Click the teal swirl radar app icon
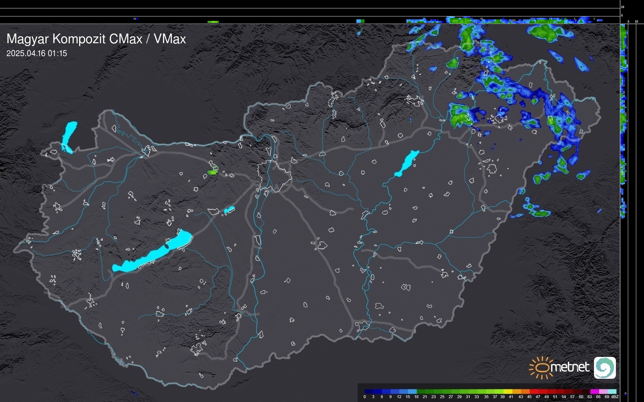The height and width of the screenshot is (402, 644). pos(605,368)
